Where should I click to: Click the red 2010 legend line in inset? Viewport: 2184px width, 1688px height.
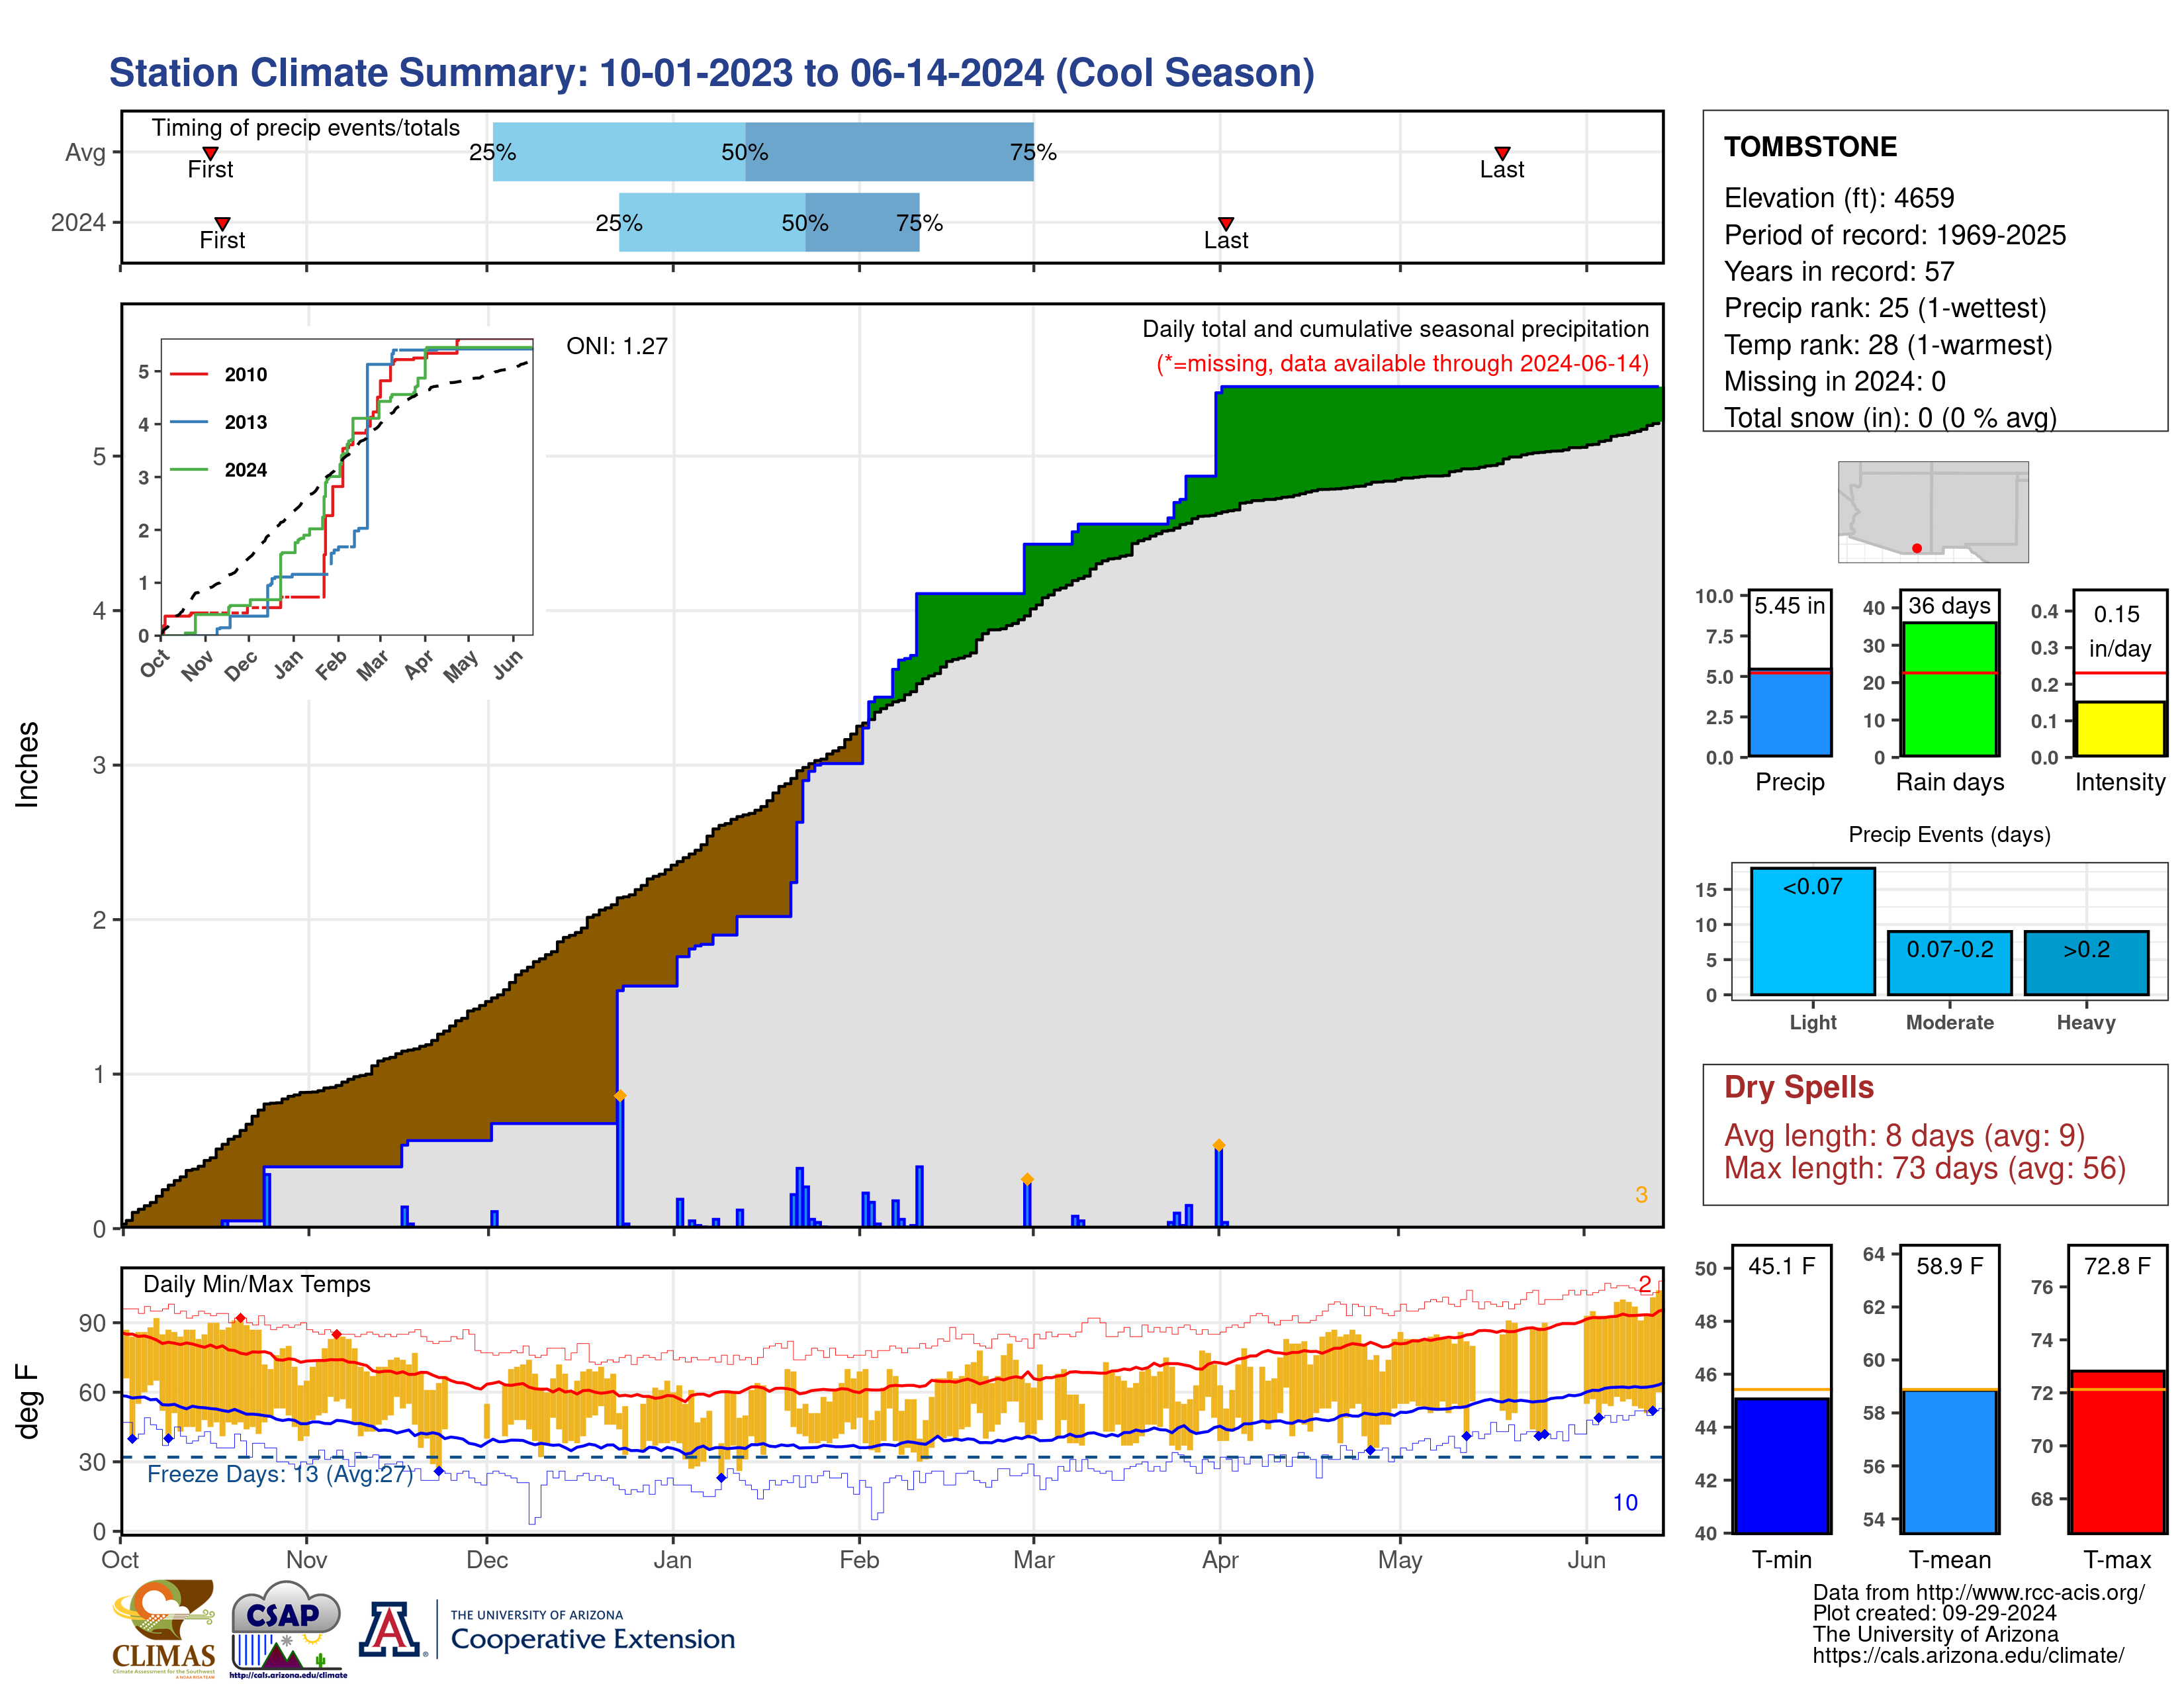(189, 374)
